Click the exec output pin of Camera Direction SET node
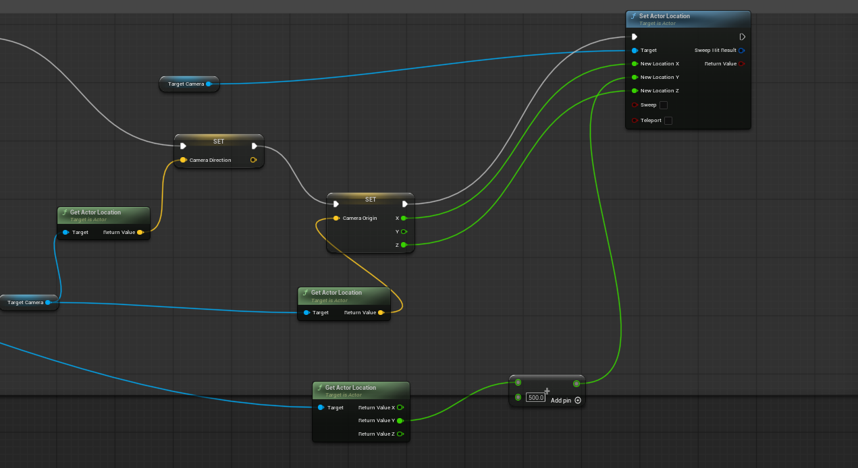Screen dimensions: 858x468 254,146
